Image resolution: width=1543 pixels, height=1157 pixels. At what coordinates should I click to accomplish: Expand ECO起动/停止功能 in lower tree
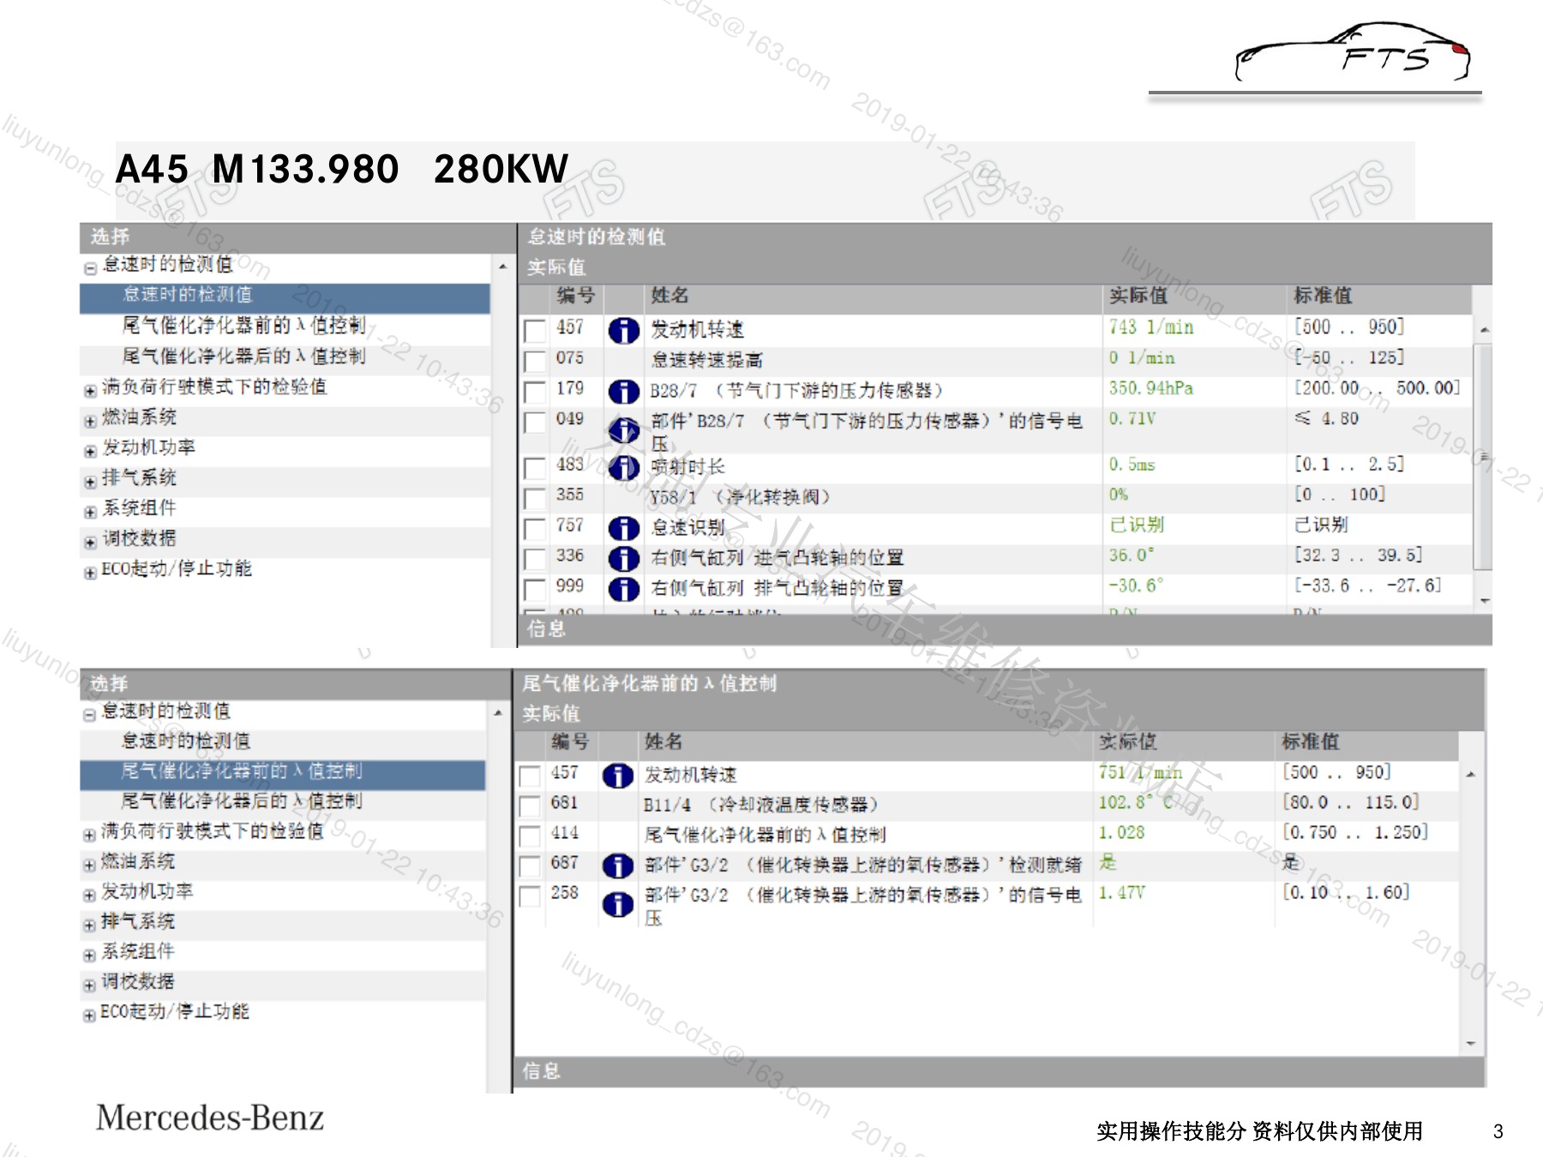pyautogui.click(x=89, y=1016)
